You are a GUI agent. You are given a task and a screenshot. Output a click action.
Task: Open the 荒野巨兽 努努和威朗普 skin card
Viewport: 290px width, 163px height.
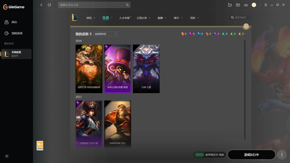[89, 69]
